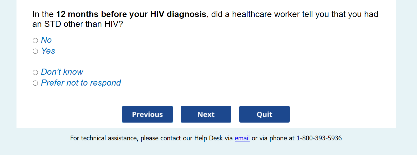
Task: Advance using the Next button
Action: coord(206,114)
